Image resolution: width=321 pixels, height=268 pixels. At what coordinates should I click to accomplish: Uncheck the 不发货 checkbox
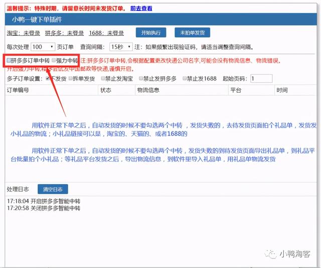pyautogui.click(x=48, y=78)
